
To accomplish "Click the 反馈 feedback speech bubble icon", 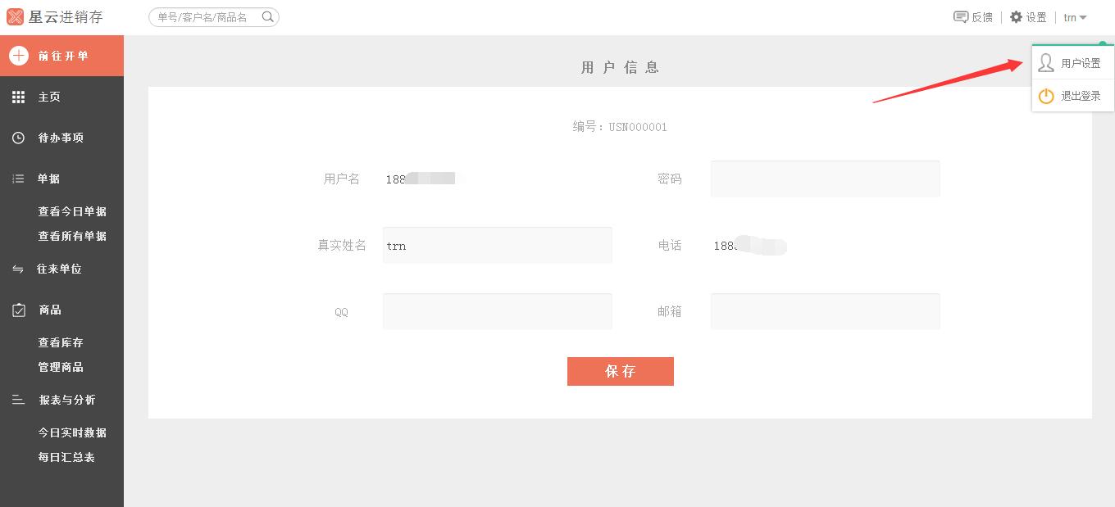I will [959, 16].
